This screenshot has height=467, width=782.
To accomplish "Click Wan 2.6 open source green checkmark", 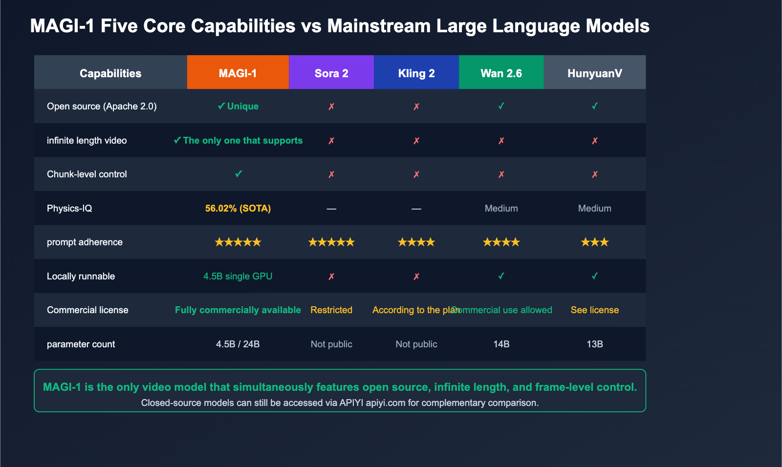I will point(501,106).
